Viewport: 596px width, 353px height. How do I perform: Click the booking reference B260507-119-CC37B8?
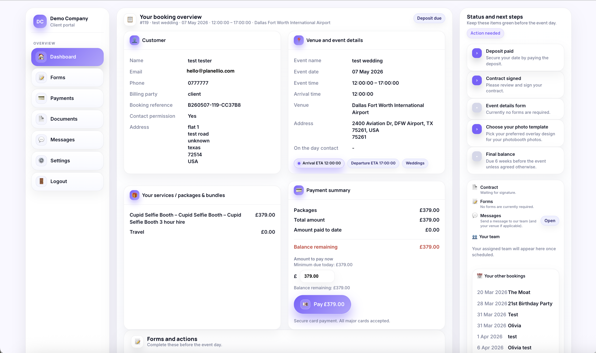214,105
